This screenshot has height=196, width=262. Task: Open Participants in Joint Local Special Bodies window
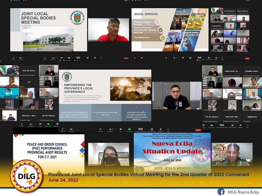pyautogui.click(x=53, y=58)
